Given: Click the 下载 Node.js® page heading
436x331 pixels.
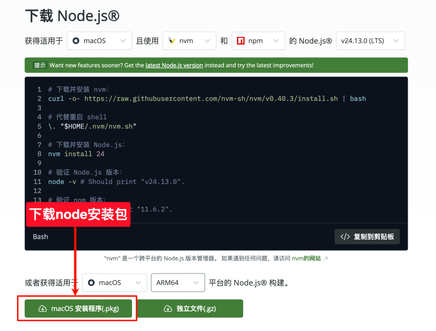Looking at the screenshot, I should 72,16.
